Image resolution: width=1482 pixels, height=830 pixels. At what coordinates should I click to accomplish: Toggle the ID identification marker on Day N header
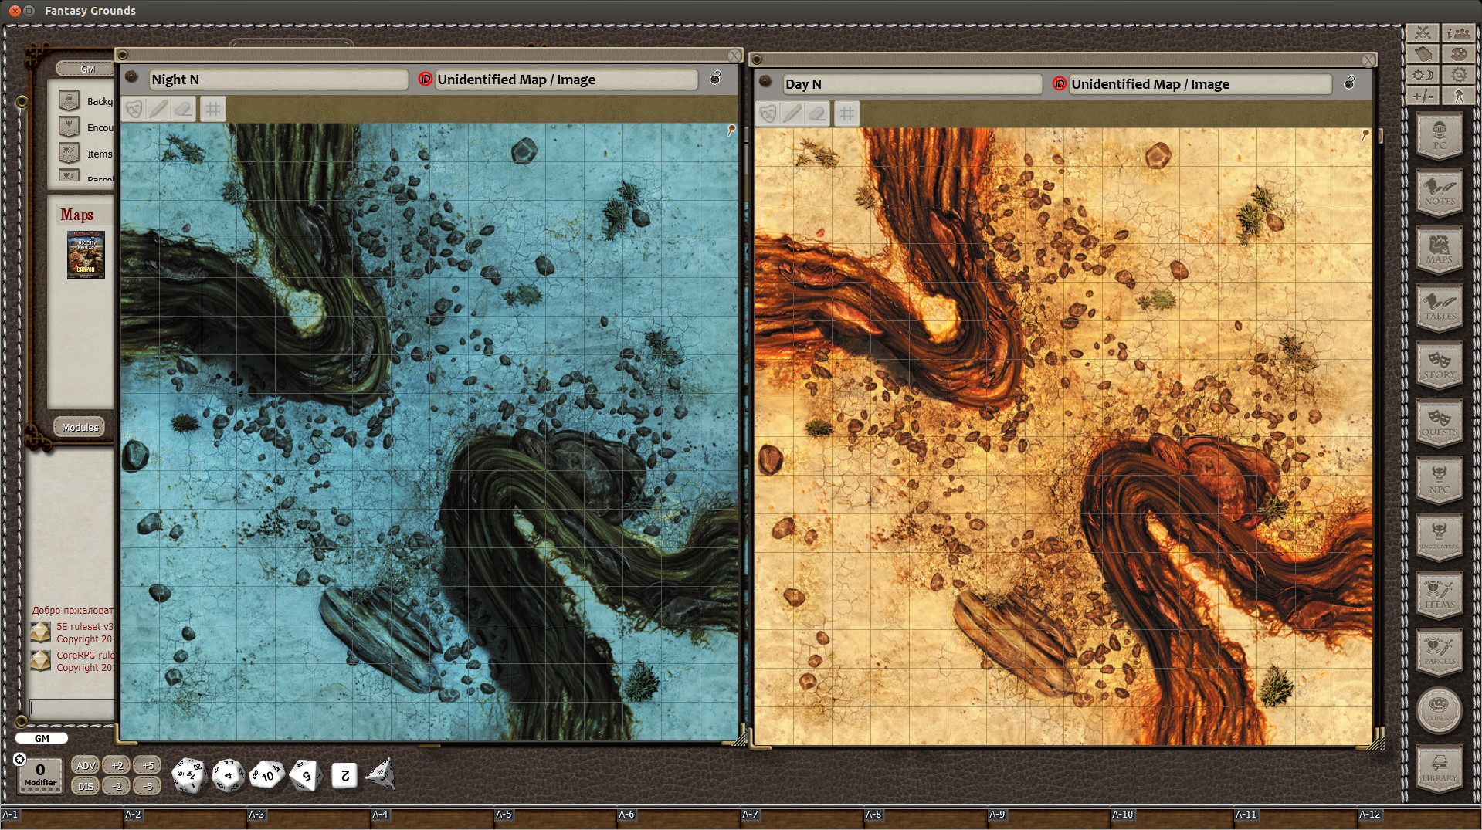coord(1059,84)
